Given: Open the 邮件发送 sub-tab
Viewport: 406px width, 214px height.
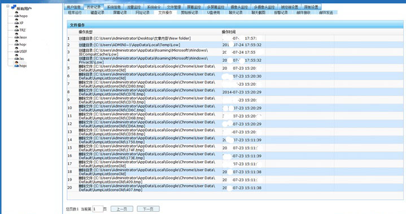Looking at the screenshot, I should tap(326, 12).
